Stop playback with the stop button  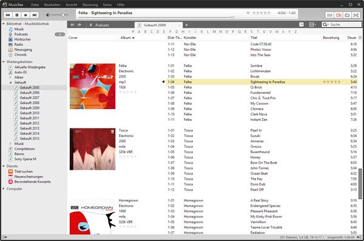coord(25,15)
